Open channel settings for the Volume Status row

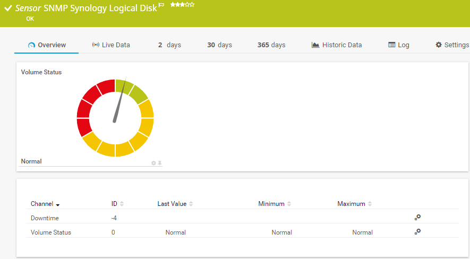[417, 231]
